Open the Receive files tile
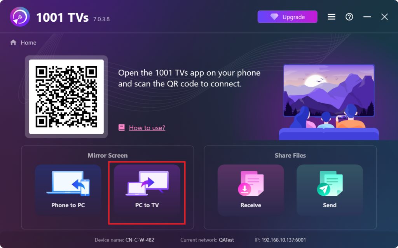Viewport: 398px width, 248px height. 251,190
